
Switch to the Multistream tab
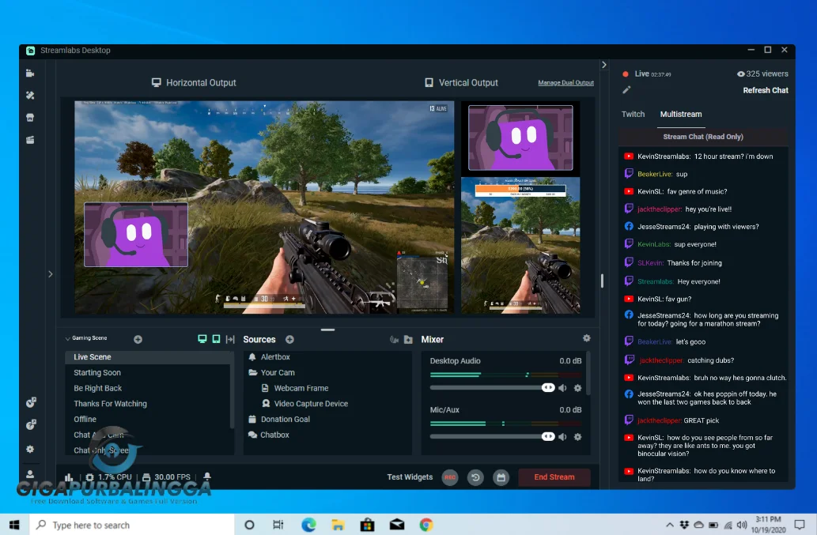tap(681, 114)
